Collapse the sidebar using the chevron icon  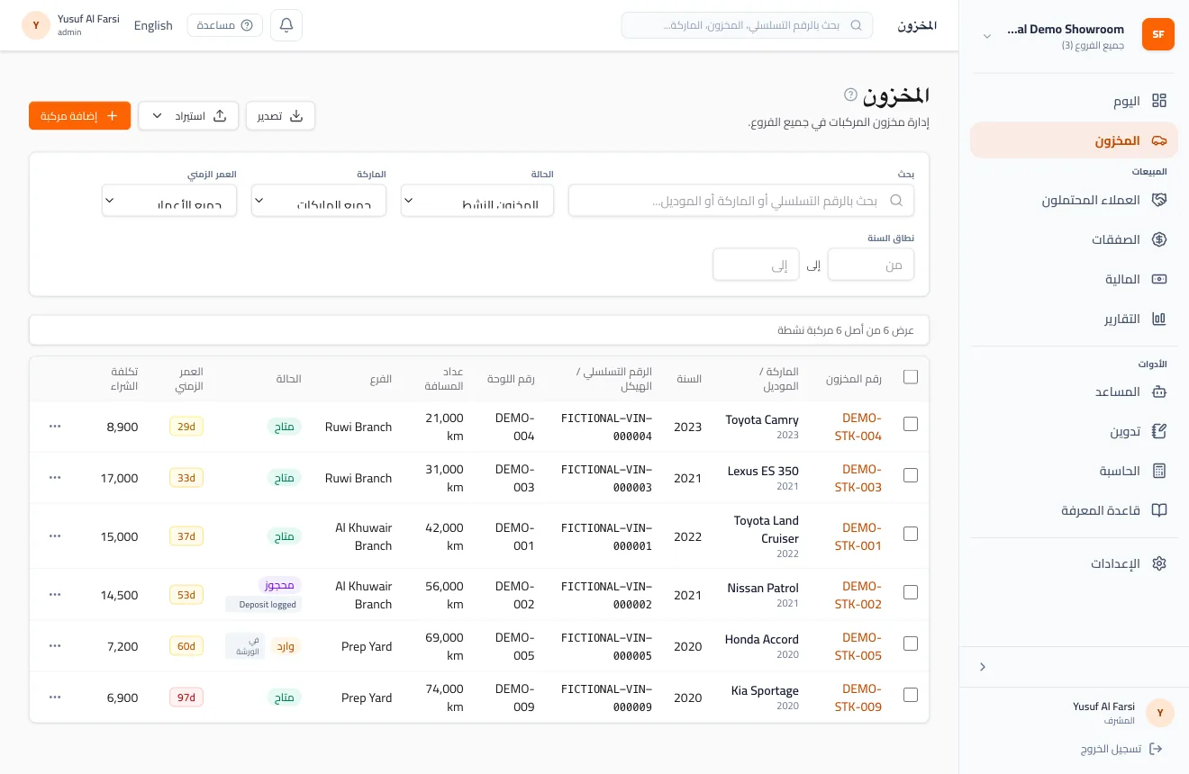(983, 667)
